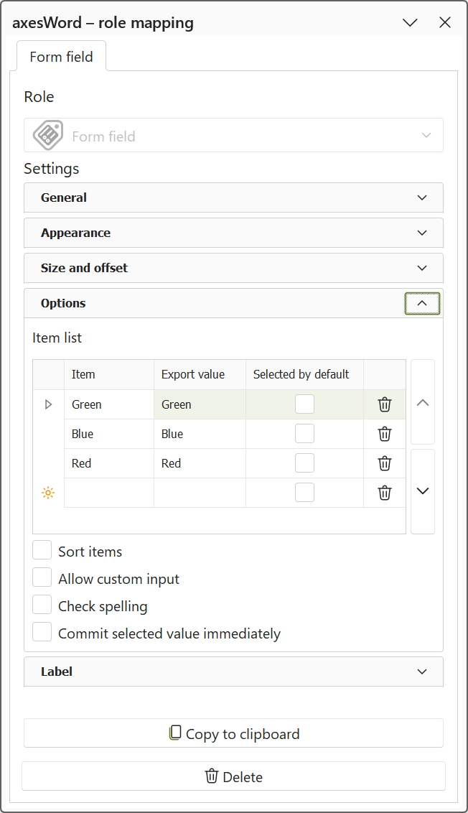Enable Sort items checkbox
The height and width of the screenshot is (813, 468).
(42, 550)
